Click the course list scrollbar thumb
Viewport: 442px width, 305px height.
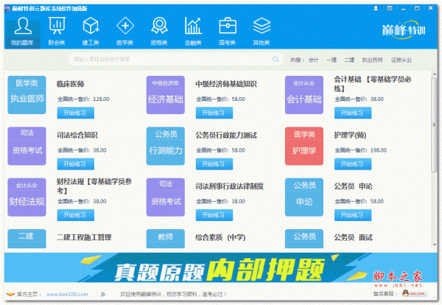tap(434, 125)
